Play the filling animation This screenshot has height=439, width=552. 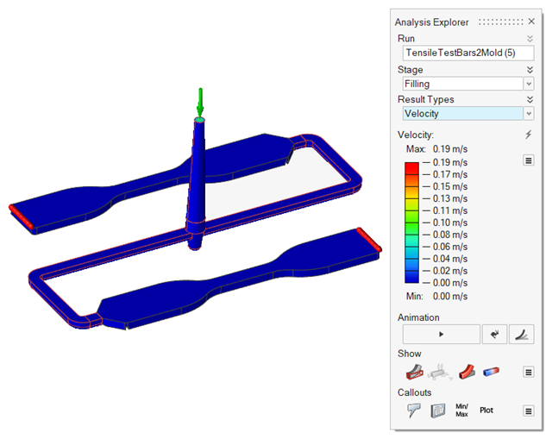(x=441, y=334)
